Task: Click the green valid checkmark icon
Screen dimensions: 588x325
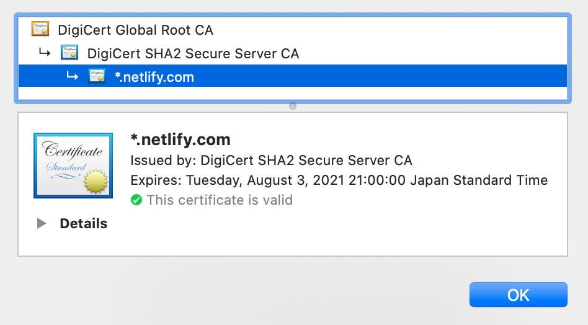Action: 136,200
